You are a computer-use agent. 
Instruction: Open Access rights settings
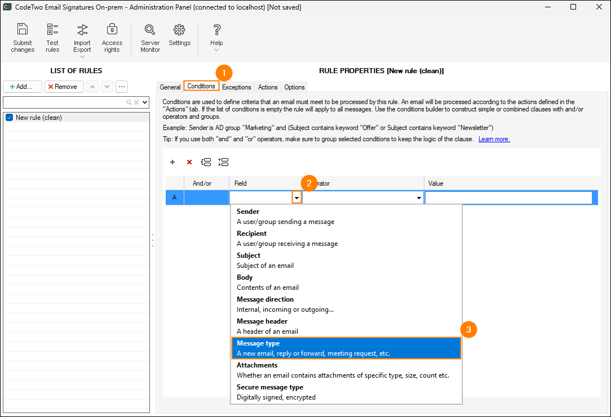(x=112, y=38)
